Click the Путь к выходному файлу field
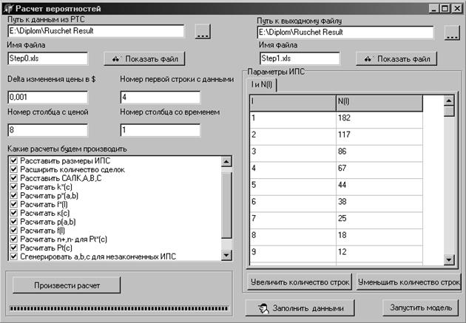This screenshot has width=466, height=323. [345, 33]
